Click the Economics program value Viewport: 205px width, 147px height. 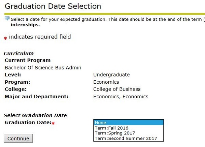pyautogui.click(x=106, y=82)
